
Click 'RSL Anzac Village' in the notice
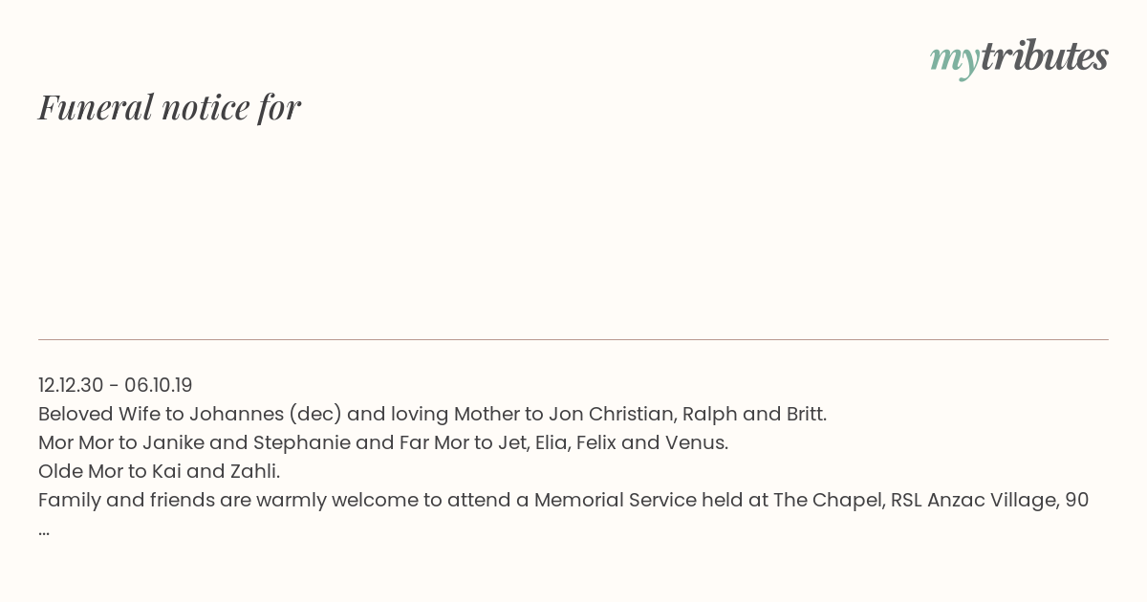coord(972,500)
